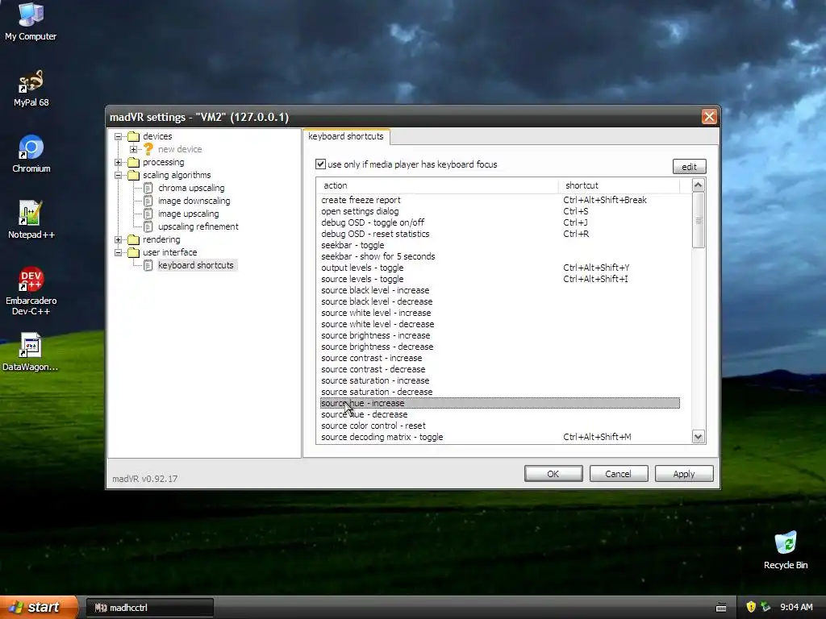The width and height of the screenshot is (826, 619).
Task: Click the chroma upscaling page icon
Action: pyautogui.click(x=148, y=188)
